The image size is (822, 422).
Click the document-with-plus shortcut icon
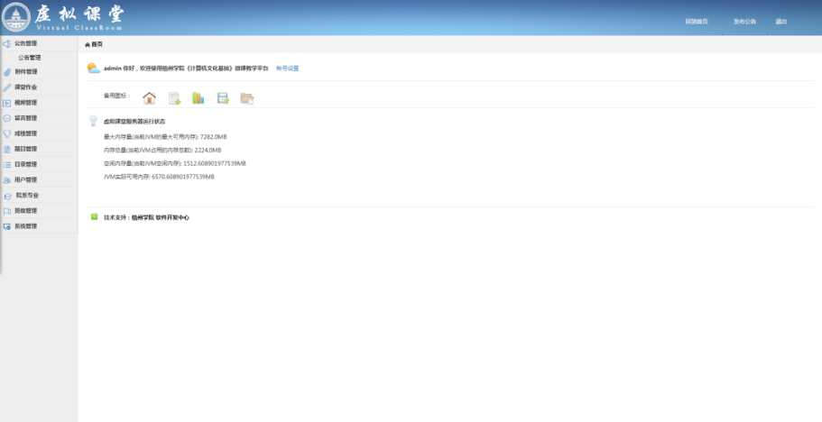tap(174, 98)
